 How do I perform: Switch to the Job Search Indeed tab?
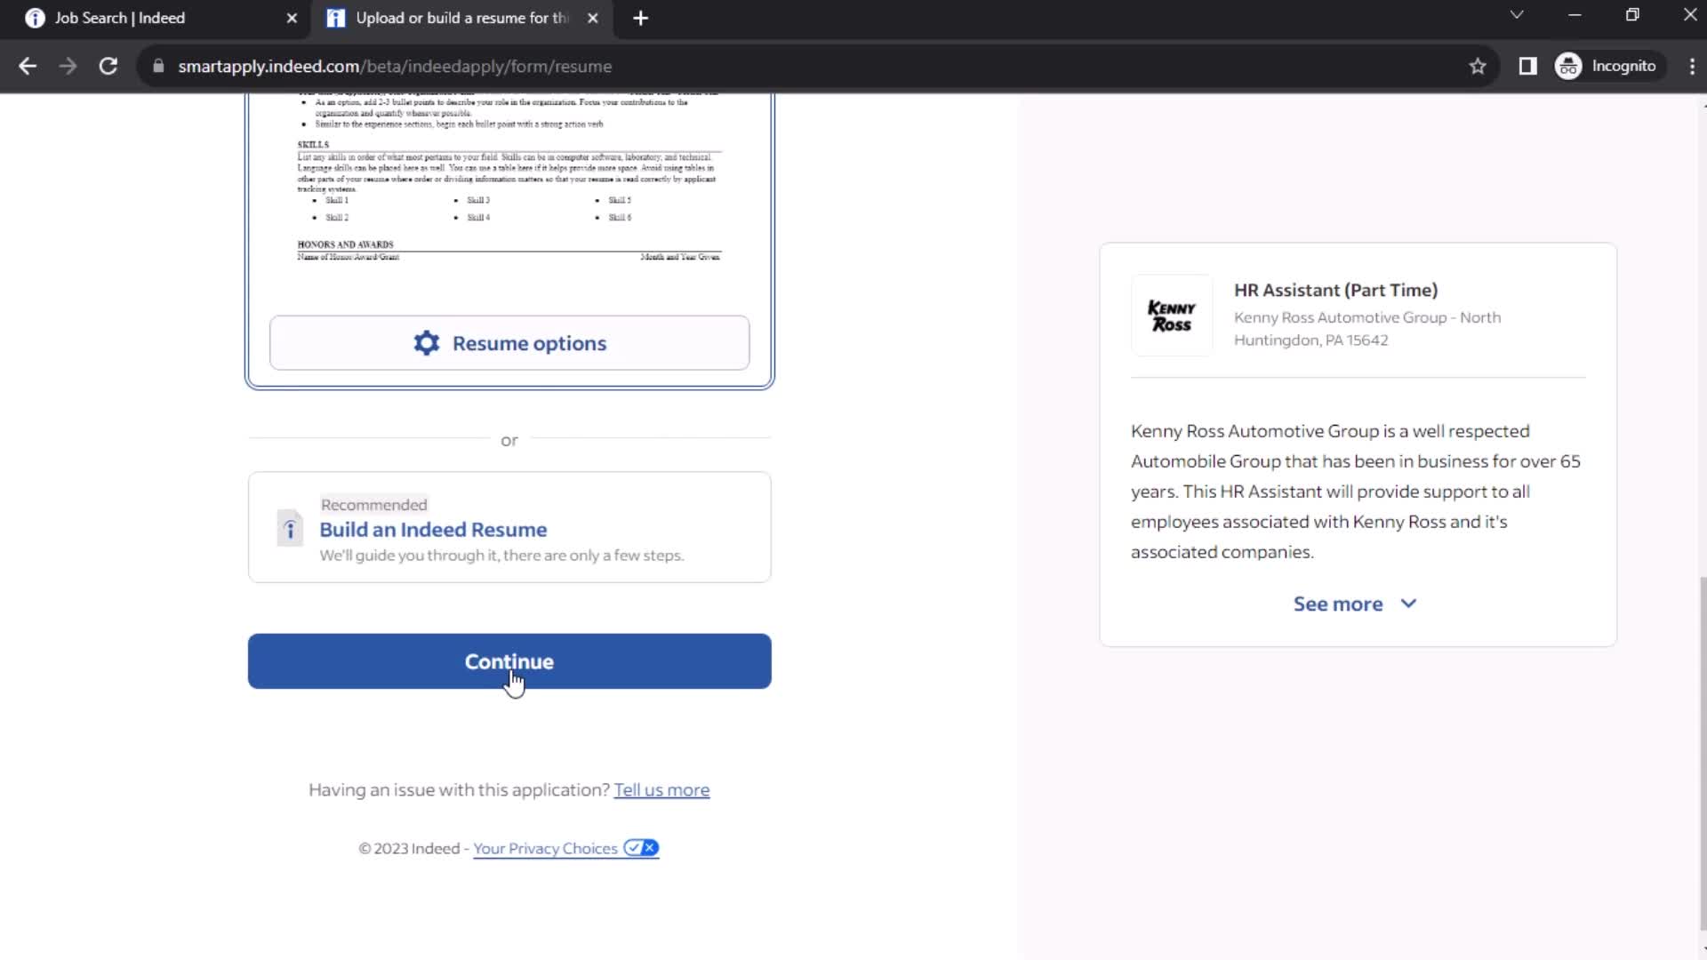[x=120, y=18]
